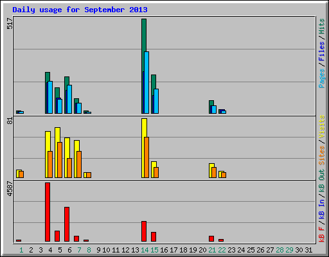The height and width of the screenshot is (257, 329).
Task: Click day 31 on the date axis
Action: [x=308, y=250]
